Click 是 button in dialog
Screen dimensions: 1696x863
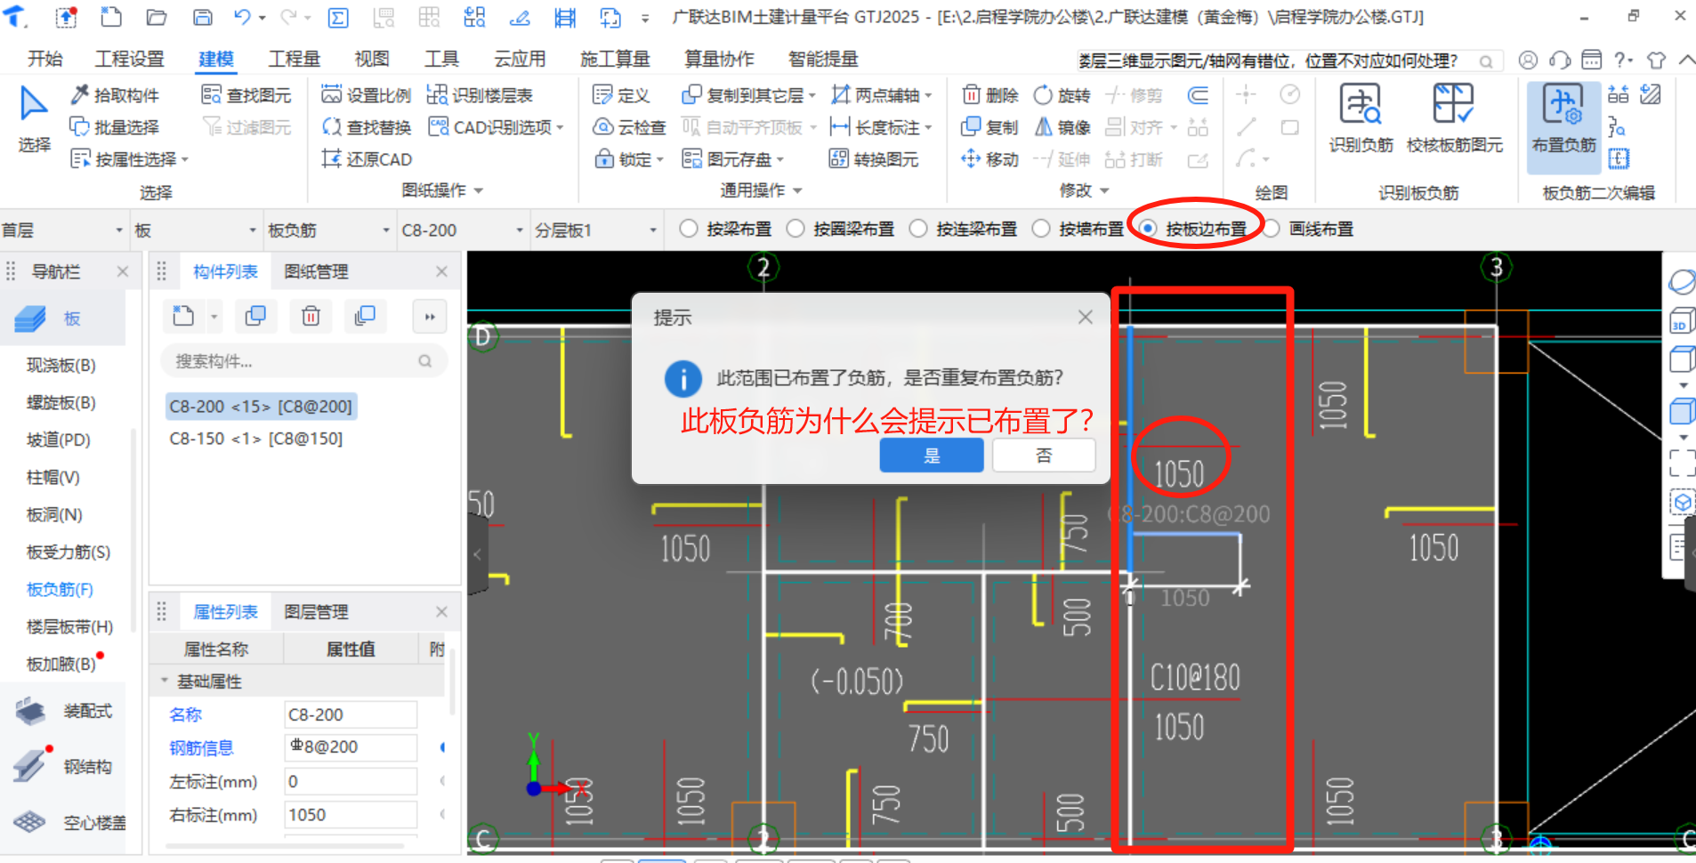pos(932,456)
